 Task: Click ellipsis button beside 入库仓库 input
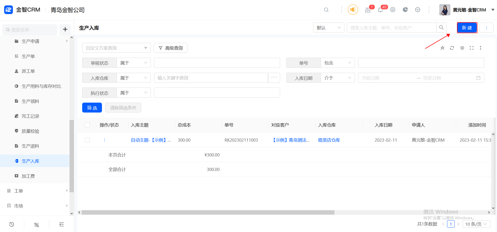point(274,78)
